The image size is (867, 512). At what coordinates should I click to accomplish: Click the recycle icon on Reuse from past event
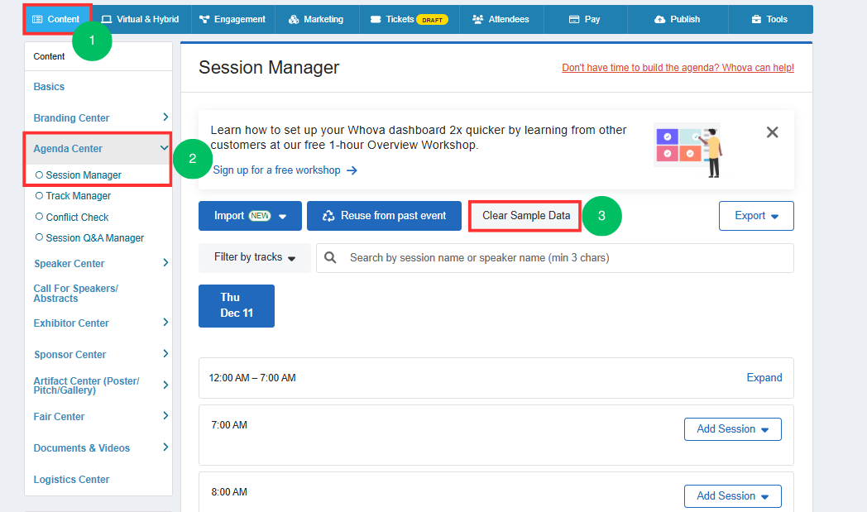tap(328, 216)
